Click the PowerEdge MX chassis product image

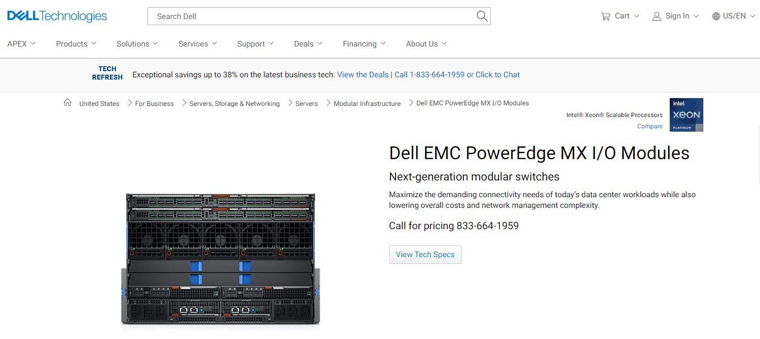(x=220, y=258)
